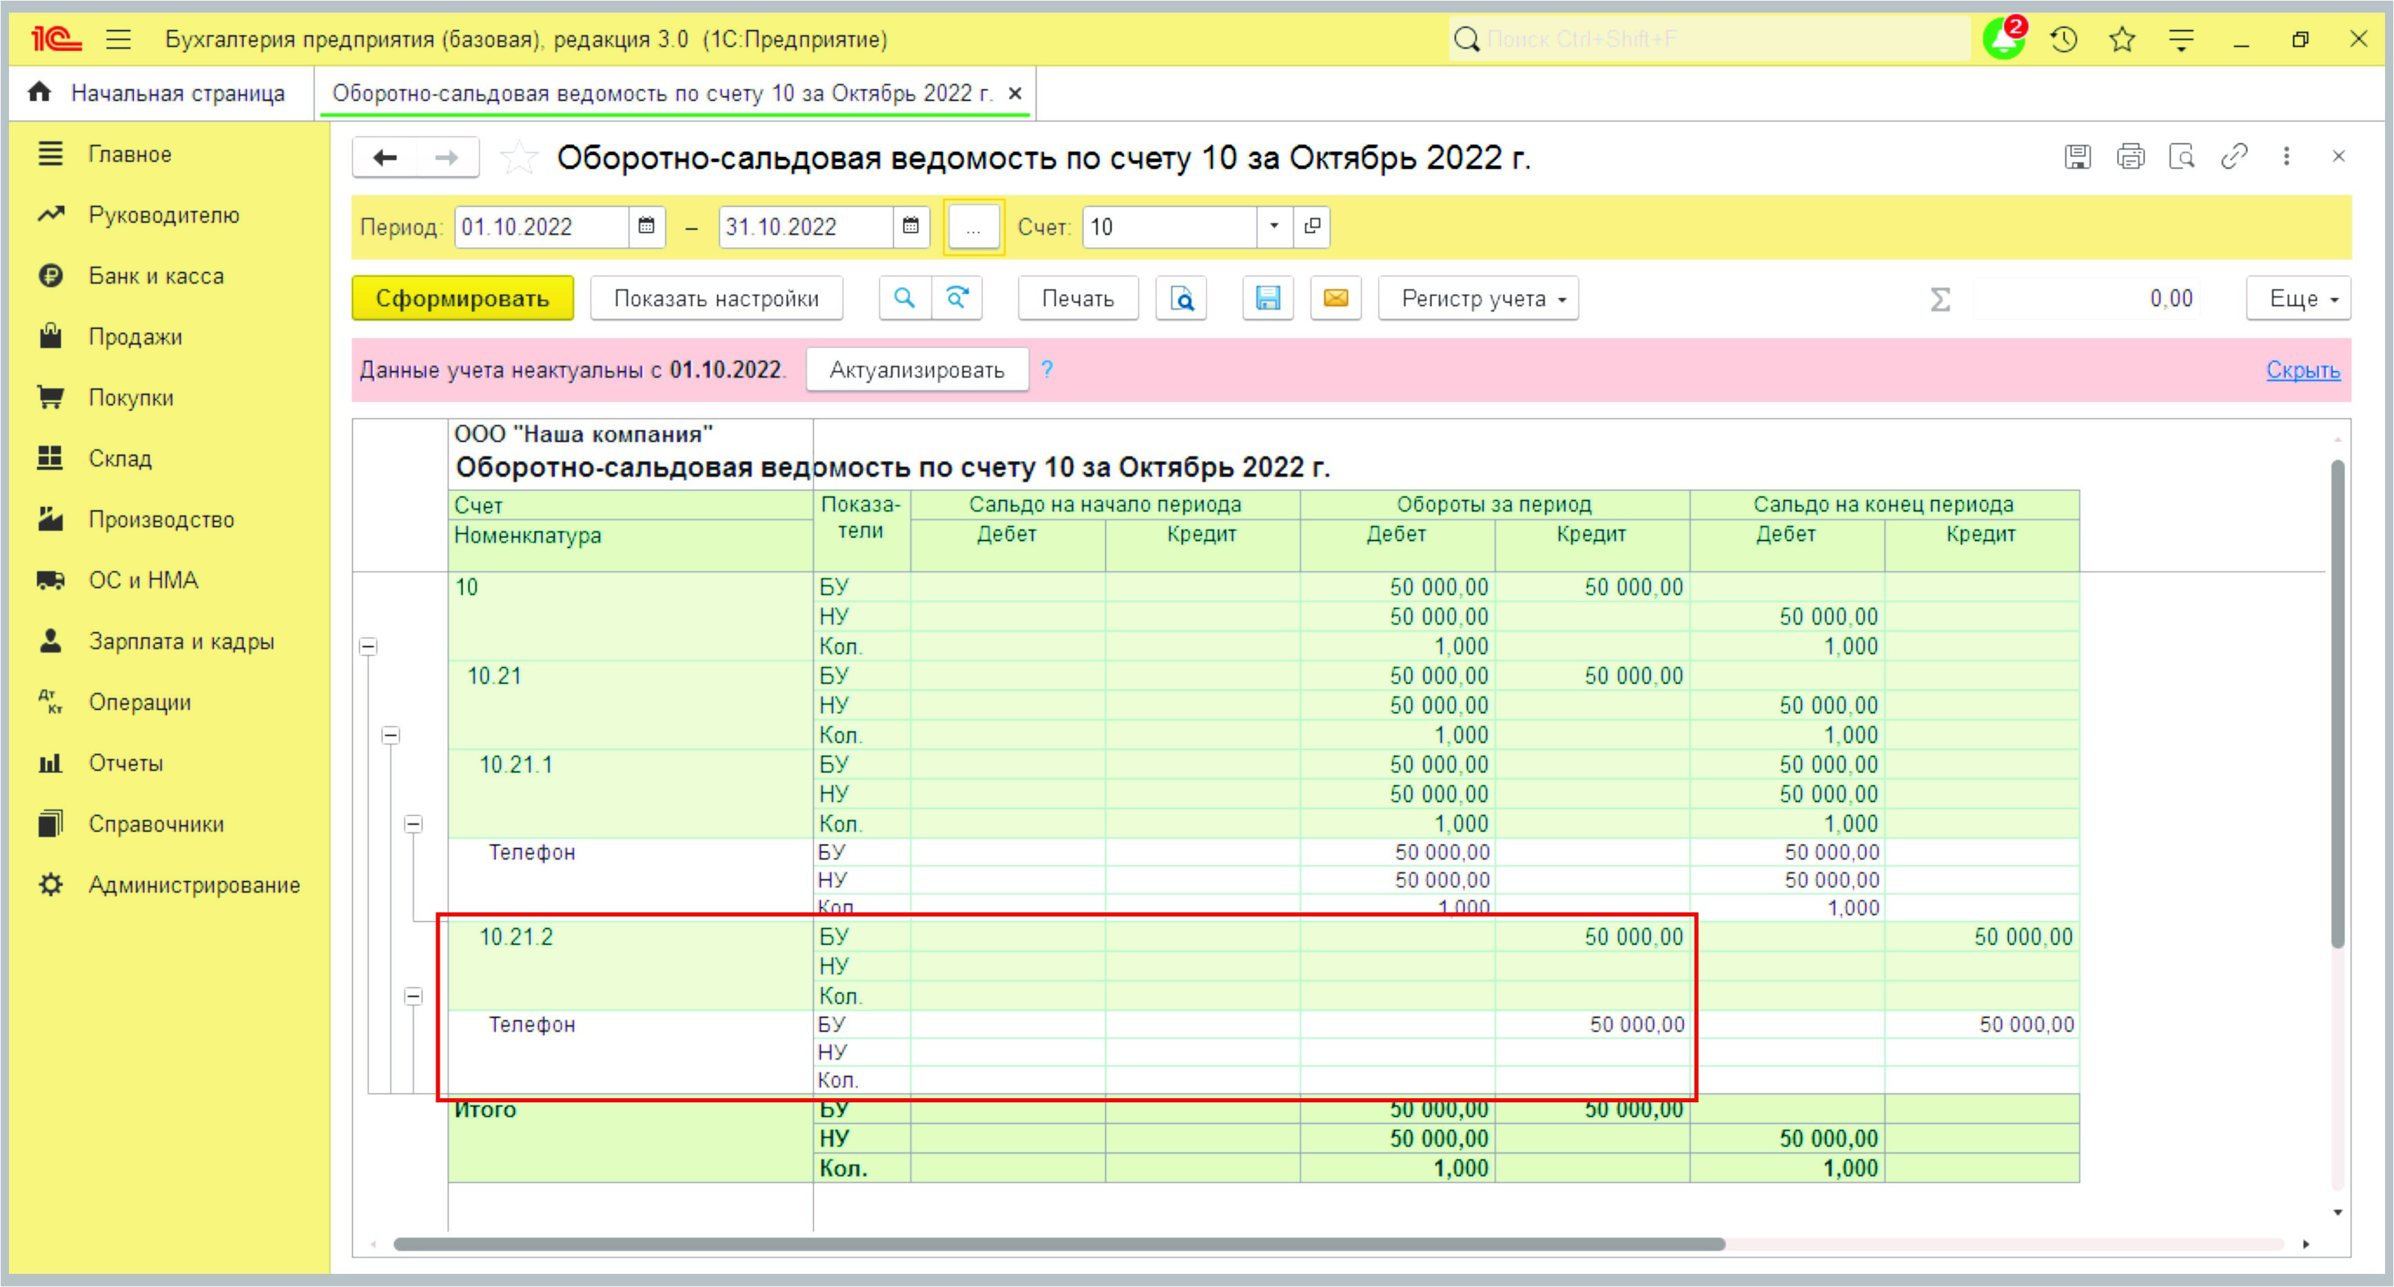Screen dimensions: 2394x1287
Task: Copy link to report chain icon
Action: [x=2234, y=156]
